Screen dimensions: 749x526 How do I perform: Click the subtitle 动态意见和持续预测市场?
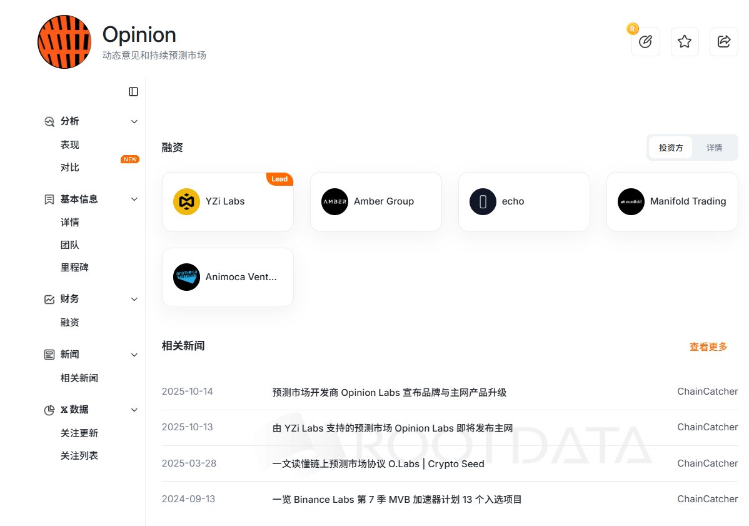[x=154, y=56]
